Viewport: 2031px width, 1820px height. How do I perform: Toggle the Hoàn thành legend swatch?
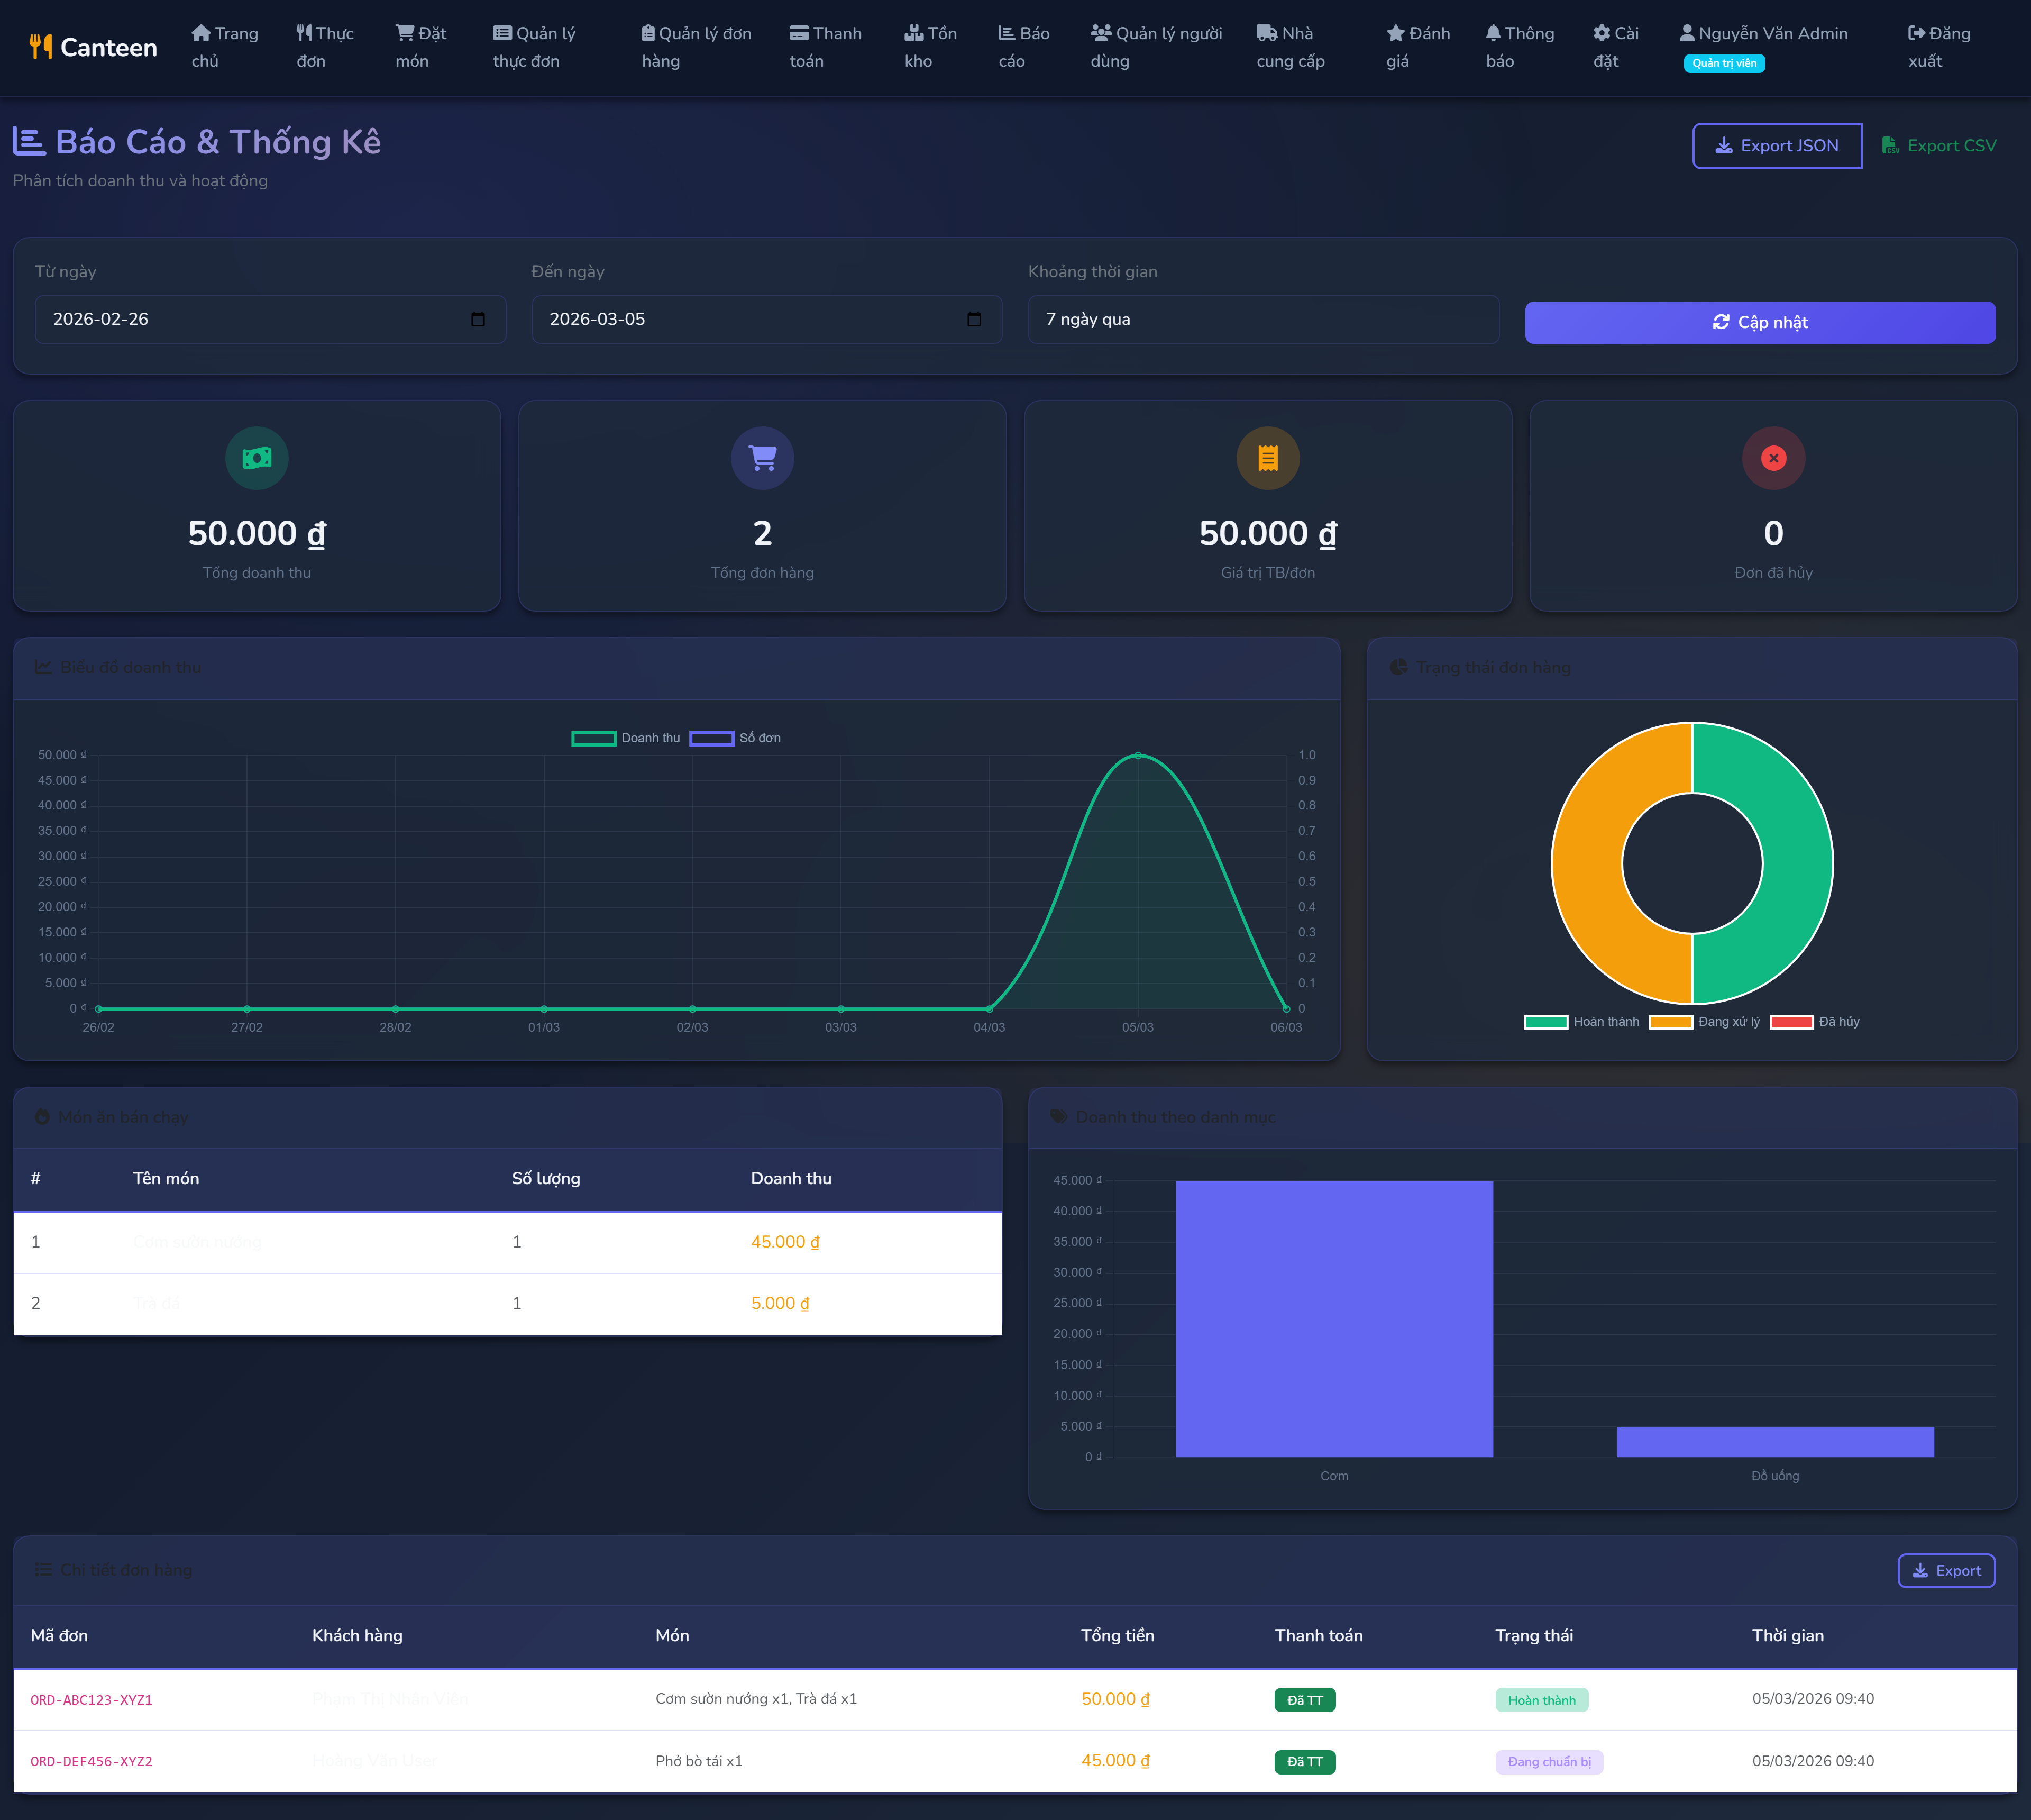point(1546,1022)
